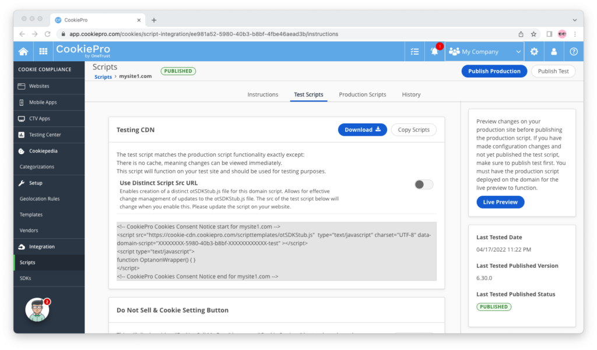Click the browser address bar URL
This screenshot has width=597, height=350.
click(x=203, y=34)
